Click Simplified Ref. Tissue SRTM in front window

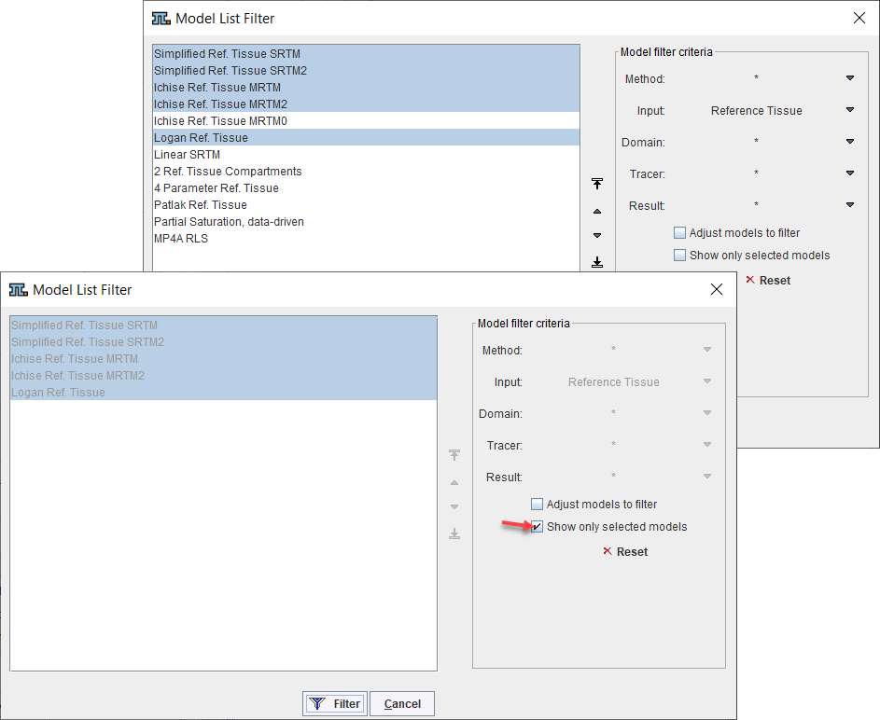223,325
